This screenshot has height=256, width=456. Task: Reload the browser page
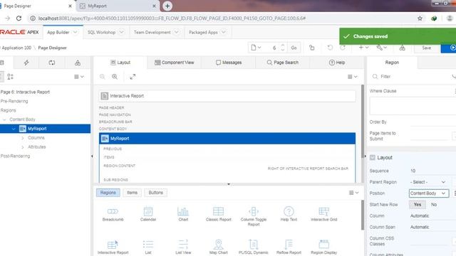point(19,18)
